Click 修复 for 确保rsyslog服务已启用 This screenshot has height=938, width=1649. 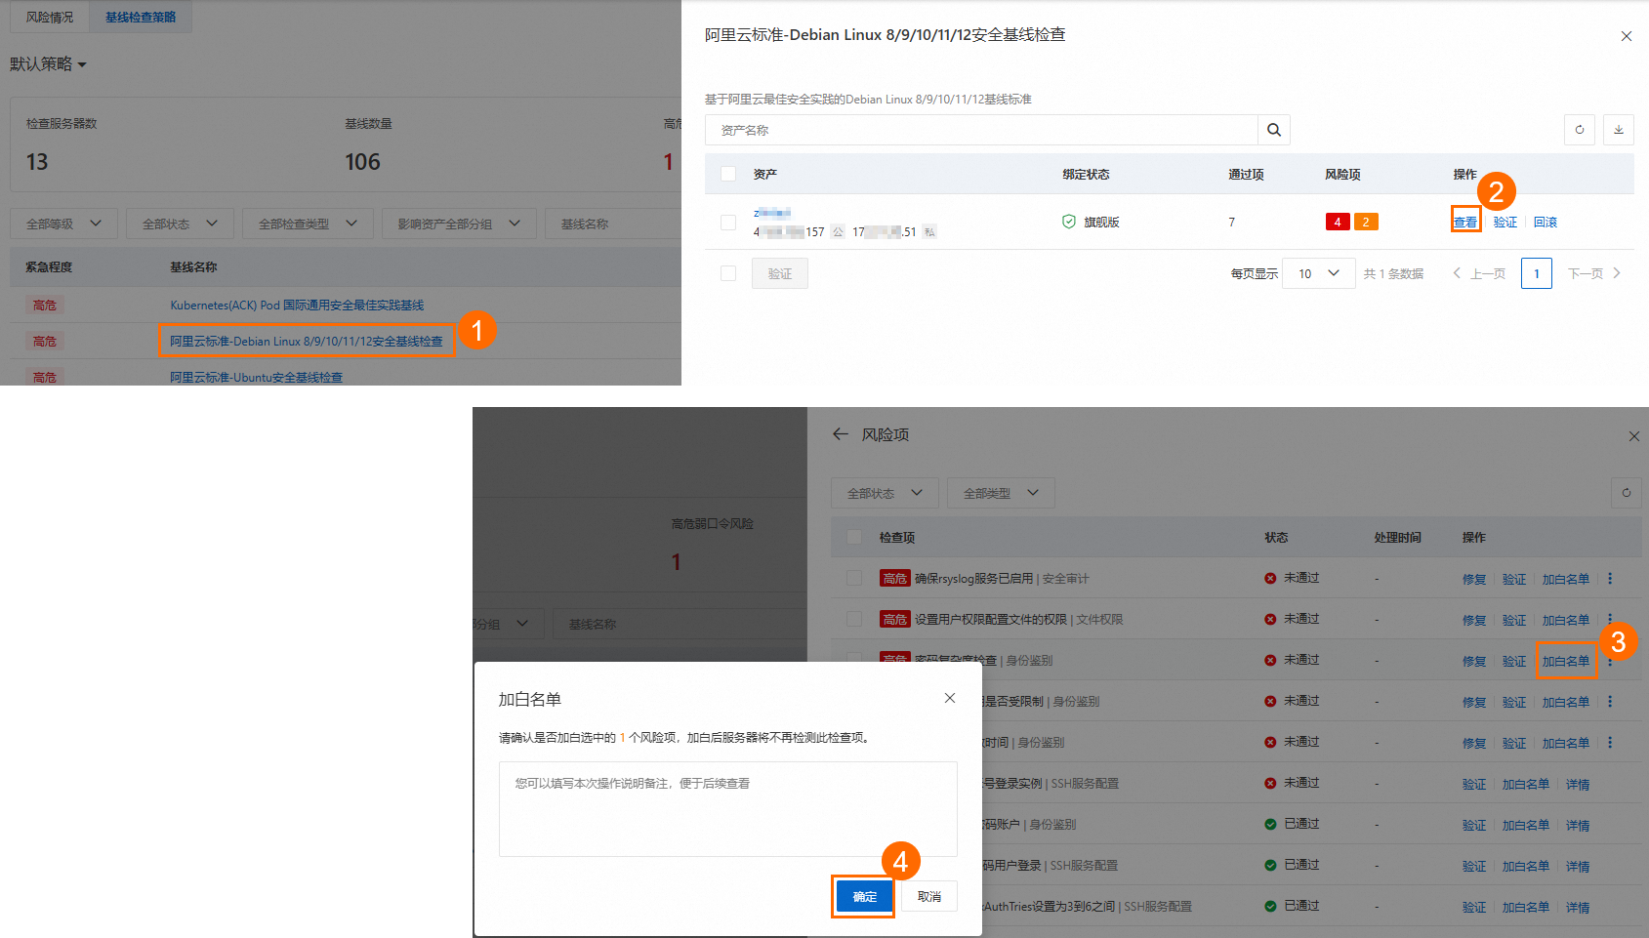[1474, 580]
